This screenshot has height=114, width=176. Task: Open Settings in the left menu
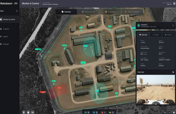[x=6, y=44]
